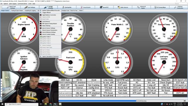Click the 'Limp mode' indicator

point(108,80)
